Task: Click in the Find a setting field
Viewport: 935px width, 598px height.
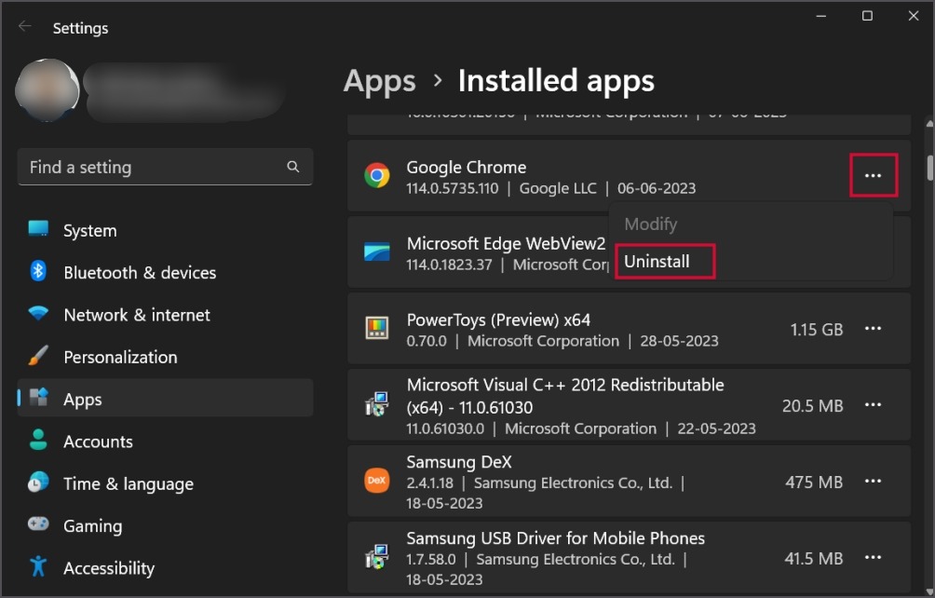Action: (x=165, y=167)
